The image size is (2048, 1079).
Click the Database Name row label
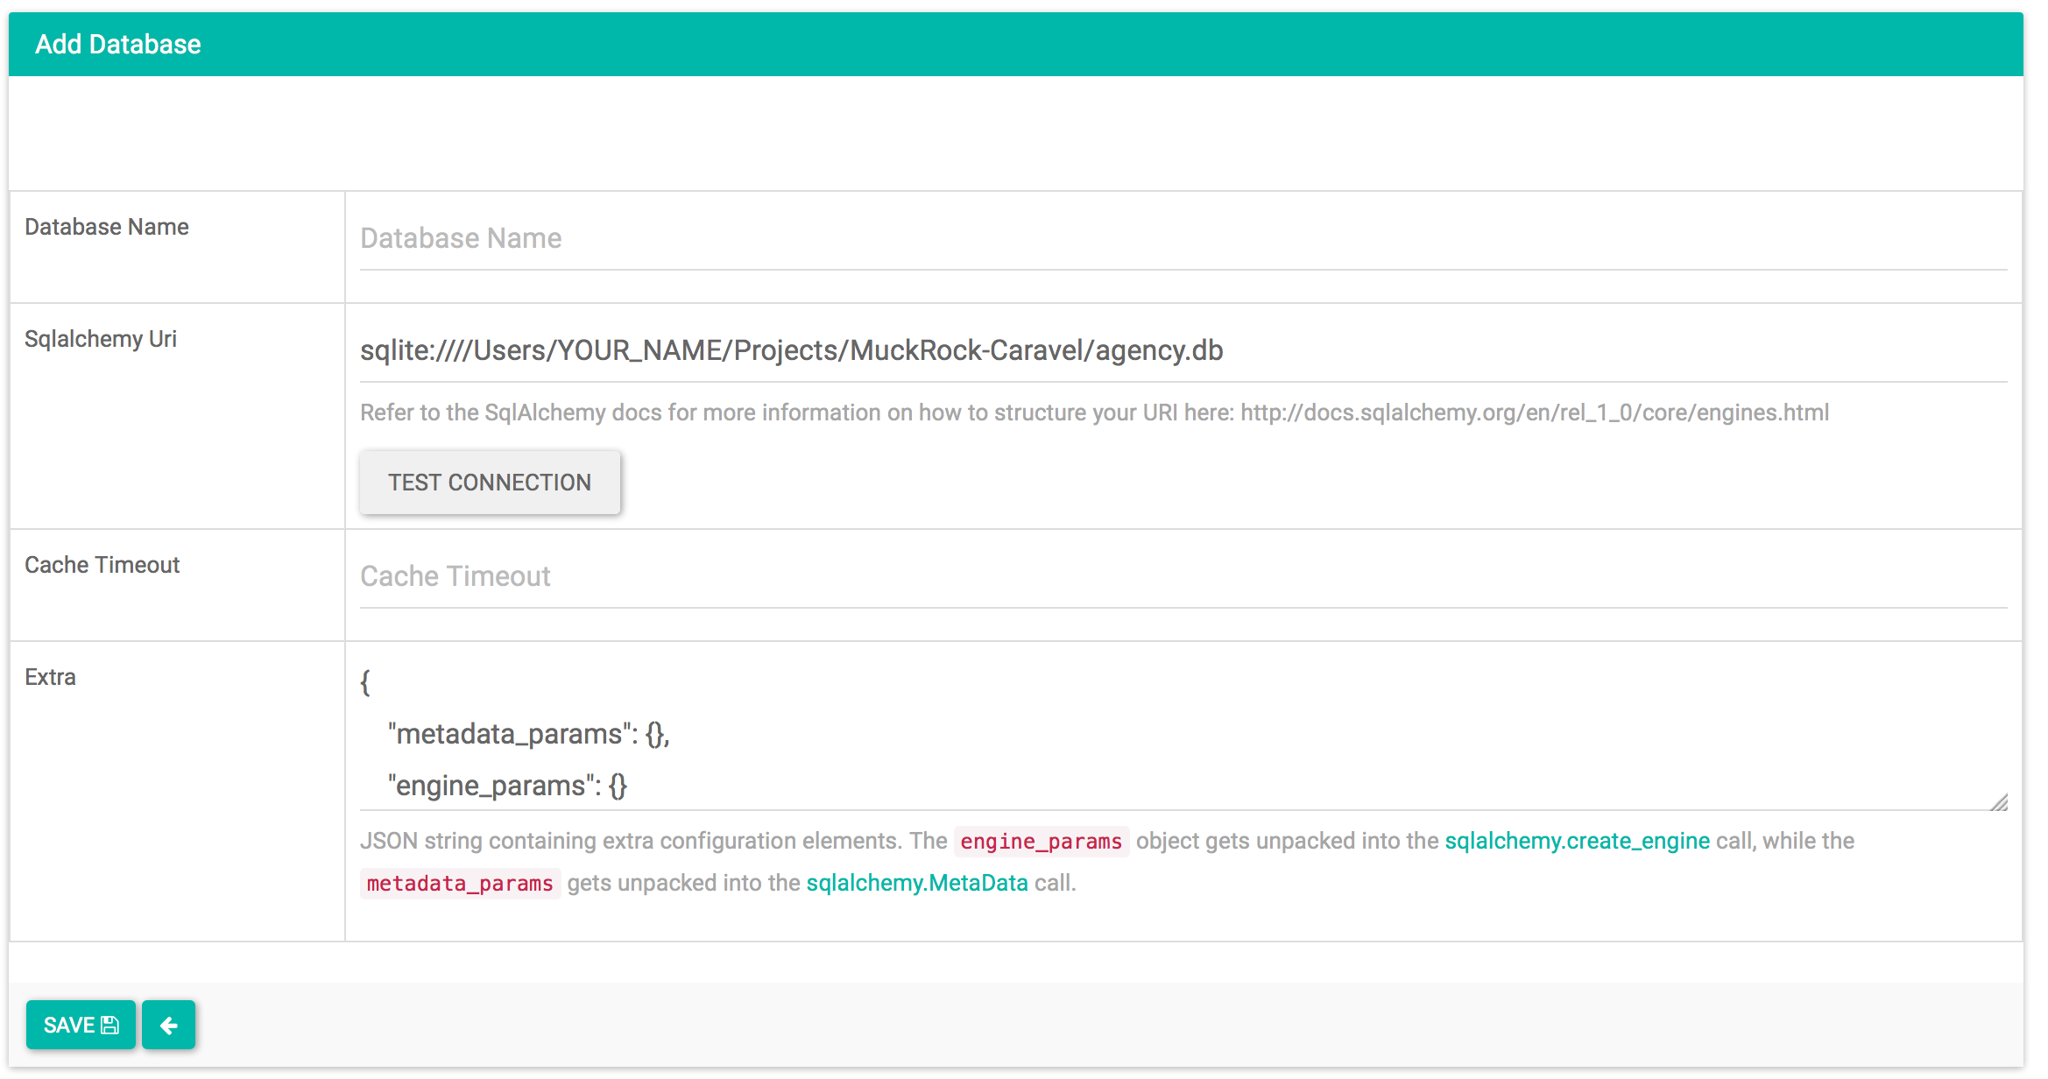click(x=107, y=227)
